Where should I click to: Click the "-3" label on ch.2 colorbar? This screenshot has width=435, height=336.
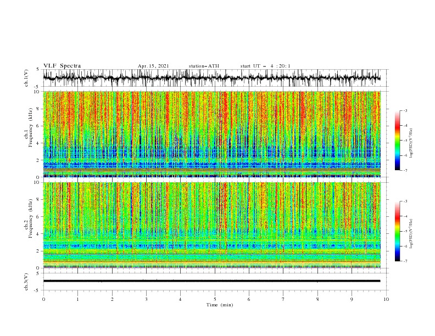point(405,201)
